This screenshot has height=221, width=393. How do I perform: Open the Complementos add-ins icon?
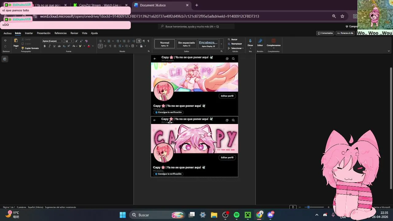point(274,41)
